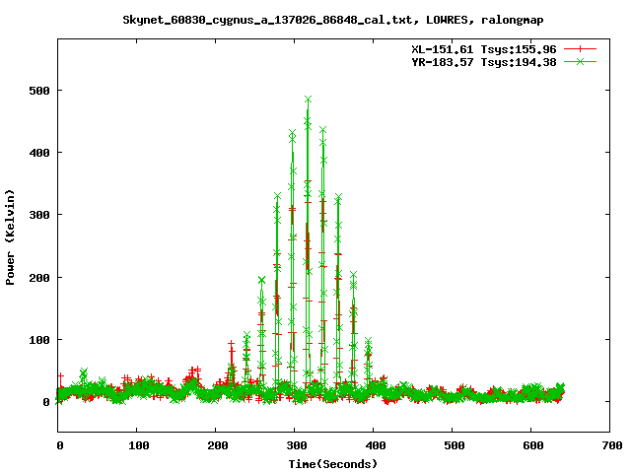The height and width of the screenshot is (473, 631).
Task: Click y-axis tick label 400
Action: pyautogui.click(x=39, y=153)
